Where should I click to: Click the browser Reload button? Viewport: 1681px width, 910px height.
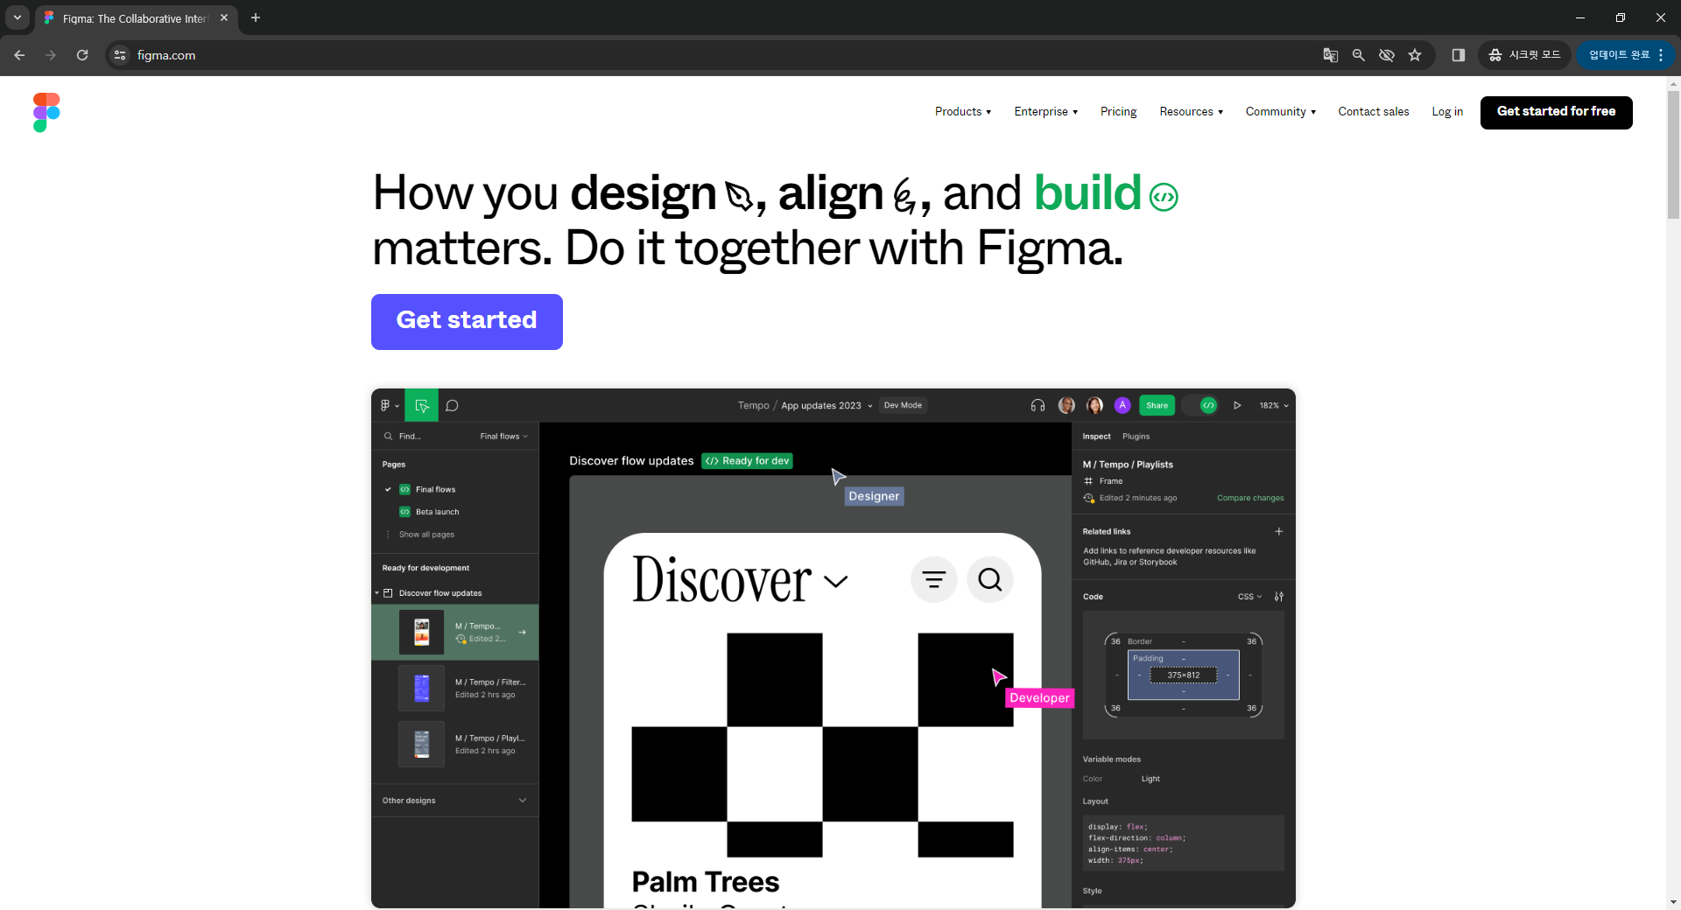pos(82,55)
